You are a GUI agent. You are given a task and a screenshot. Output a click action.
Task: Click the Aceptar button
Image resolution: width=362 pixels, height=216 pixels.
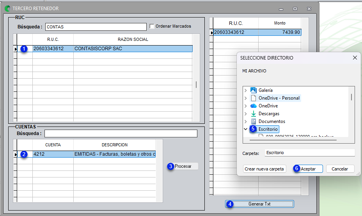(x=308, y=169)
